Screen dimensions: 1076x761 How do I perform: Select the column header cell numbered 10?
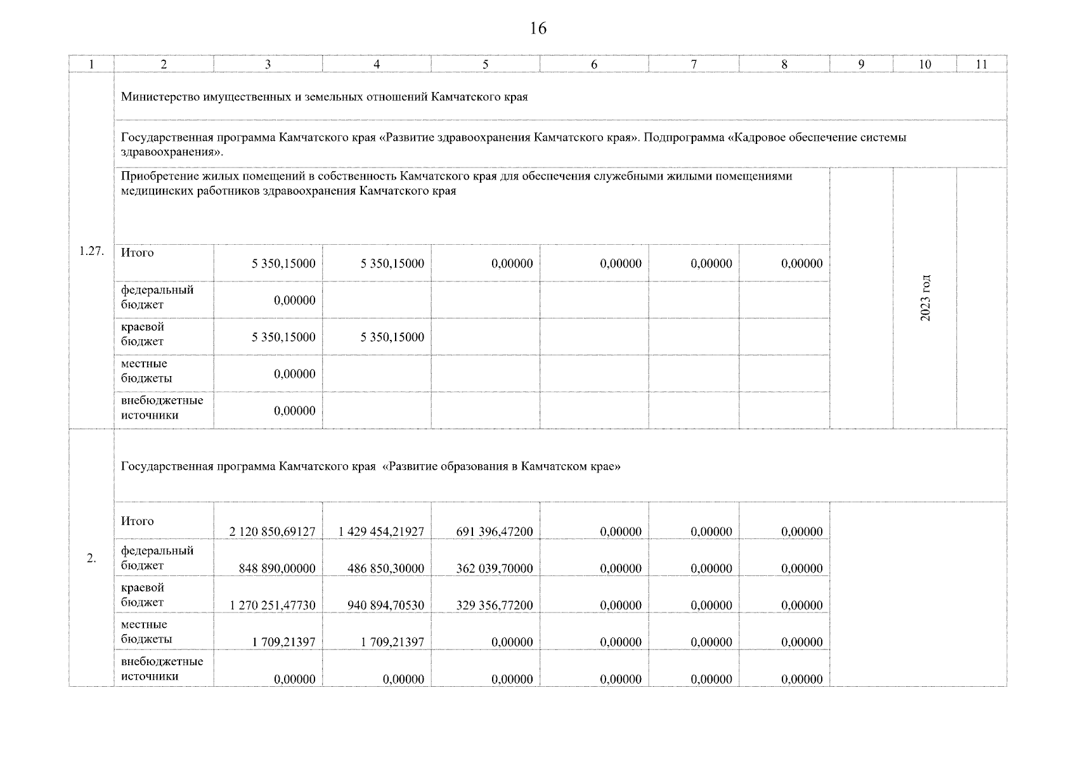924,64
